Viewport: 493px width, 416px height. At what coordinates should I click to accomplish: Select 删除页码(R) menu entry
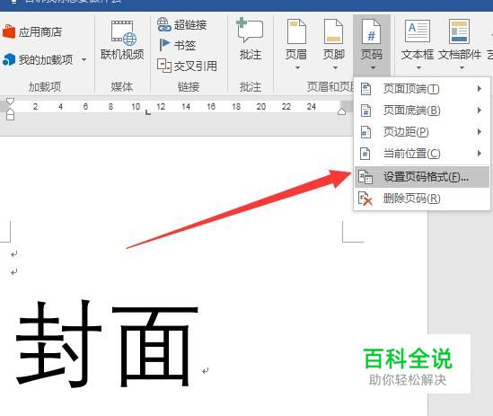[422, 199]
